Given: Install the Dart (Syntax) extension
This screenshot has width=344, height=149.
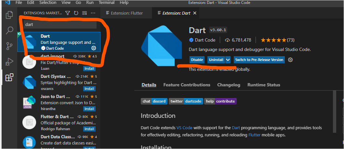Looking at the screenshot, I should (x=89, y=89).
